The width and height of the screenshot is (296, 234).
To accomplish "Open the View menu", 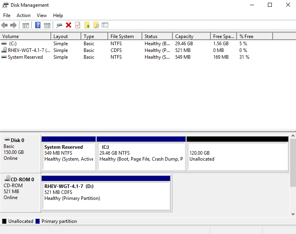I will coord(42,15).
